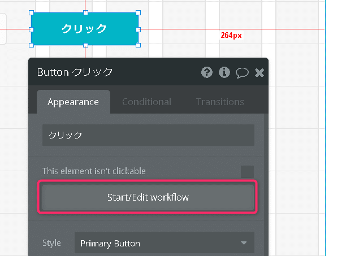
Task: Close the Button クリック property editor
Action: tap(259, 72)
